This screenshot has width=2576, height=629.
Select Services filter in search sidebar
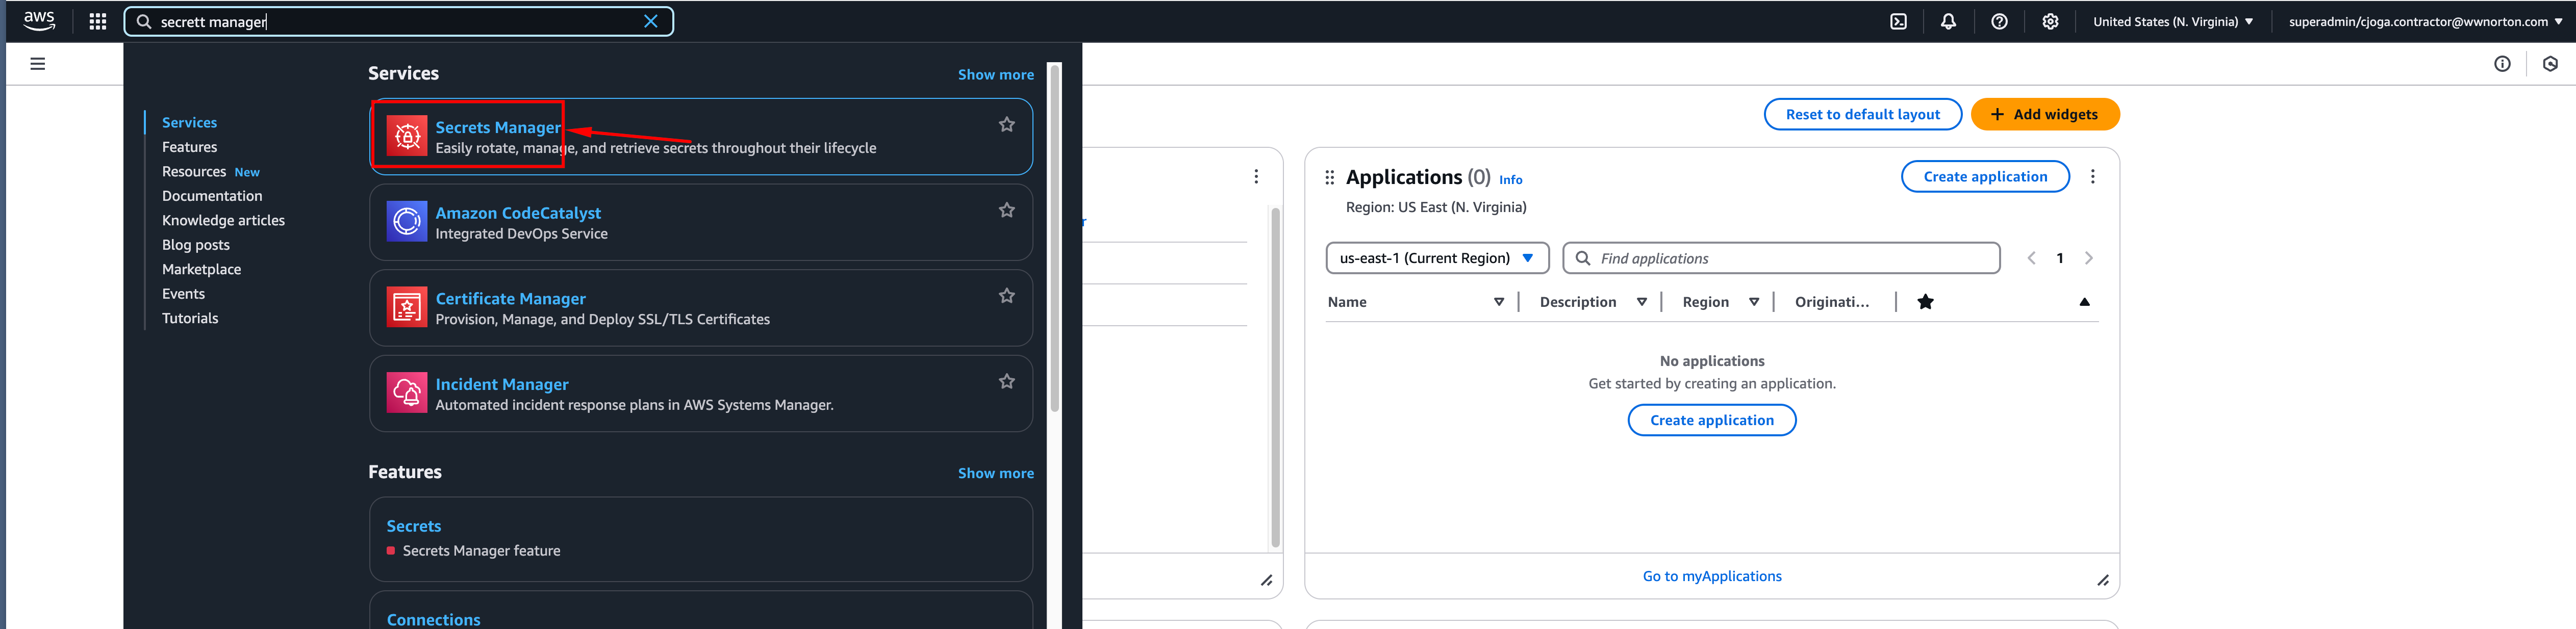(189, 122)
